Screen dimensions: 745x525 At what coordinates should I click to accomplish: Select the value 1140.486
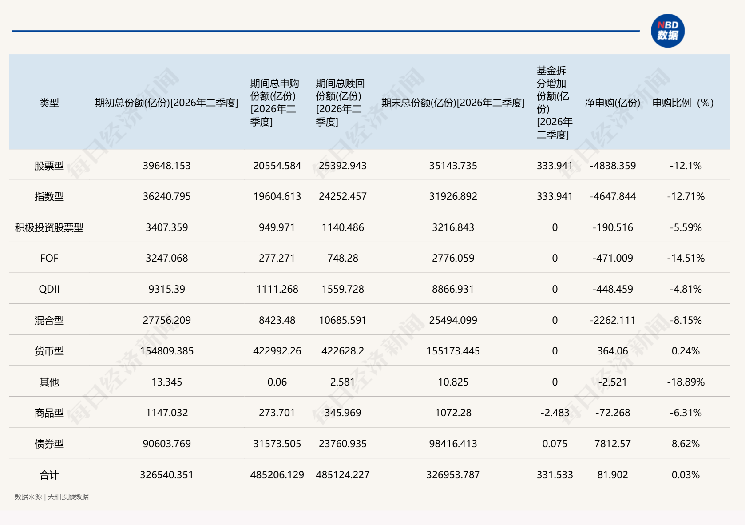(343, 227)
